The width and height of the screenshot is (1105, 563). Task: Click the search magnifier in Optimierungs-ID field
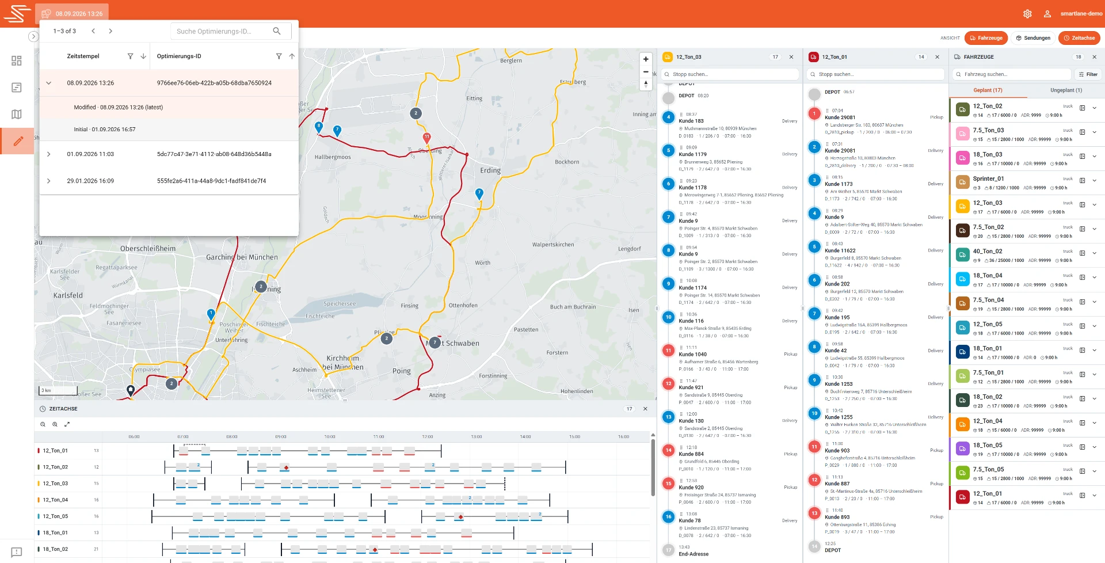(x=277, y=31)
